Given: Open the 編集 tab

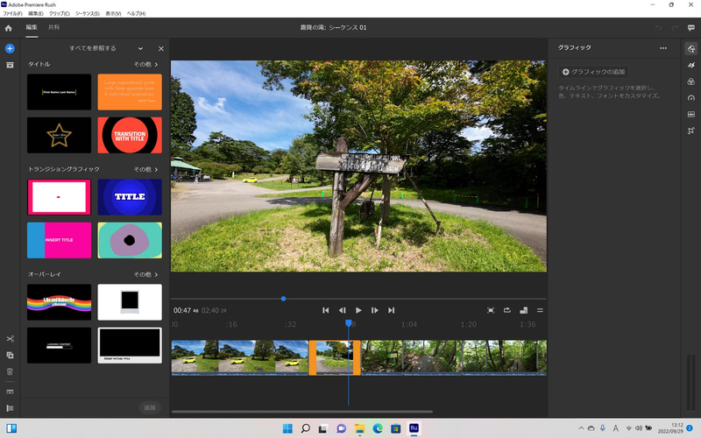Looking at the screenshot, I should point(32,27).
